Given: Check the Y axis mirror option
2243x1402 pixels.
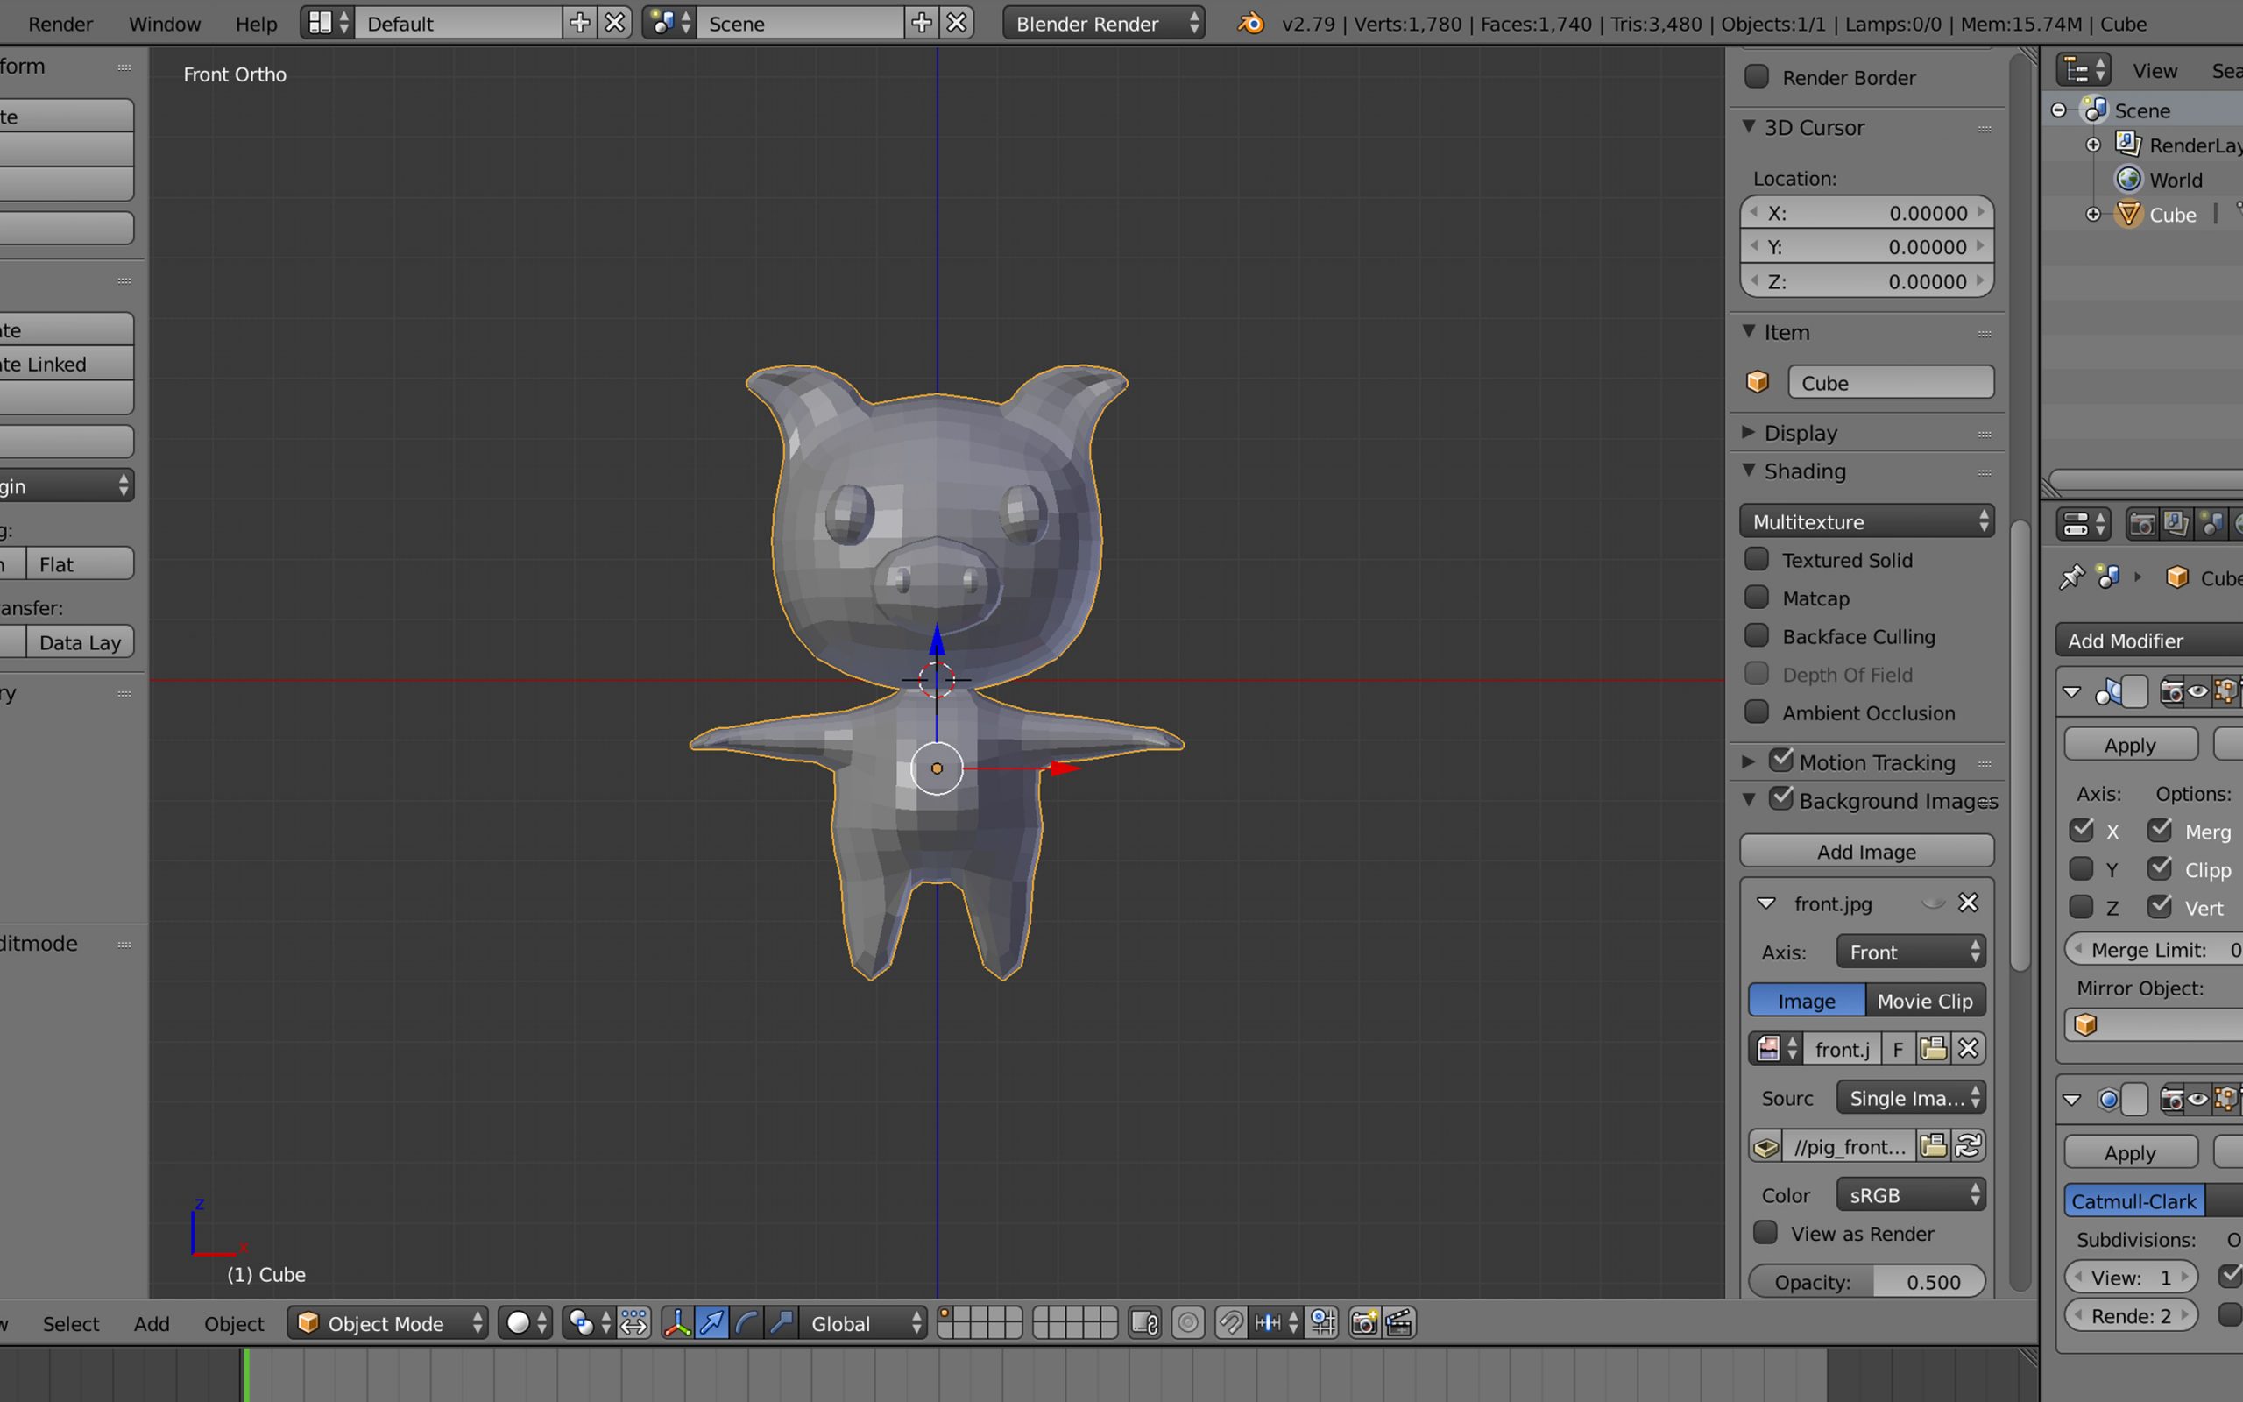Looking at the screenshot, I should [x=2081, y=869].
